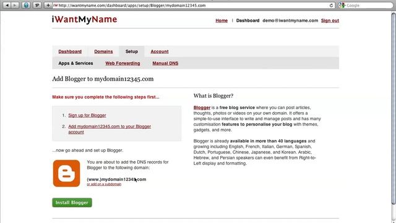Open the Manual DNS sub-tab

coord(165,63)
